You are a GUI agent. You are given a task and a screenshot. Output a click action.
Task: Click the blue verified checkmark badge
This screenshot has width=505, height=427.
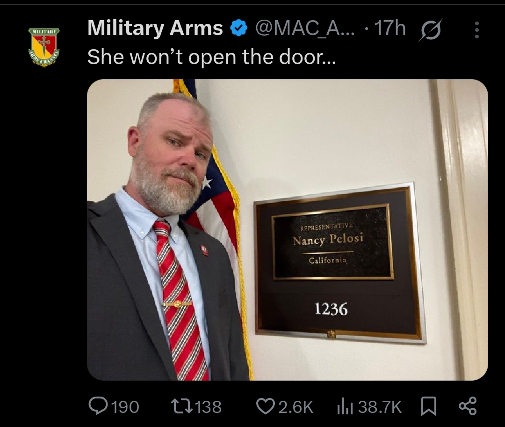pyautogui.click(x=238, y=28)
